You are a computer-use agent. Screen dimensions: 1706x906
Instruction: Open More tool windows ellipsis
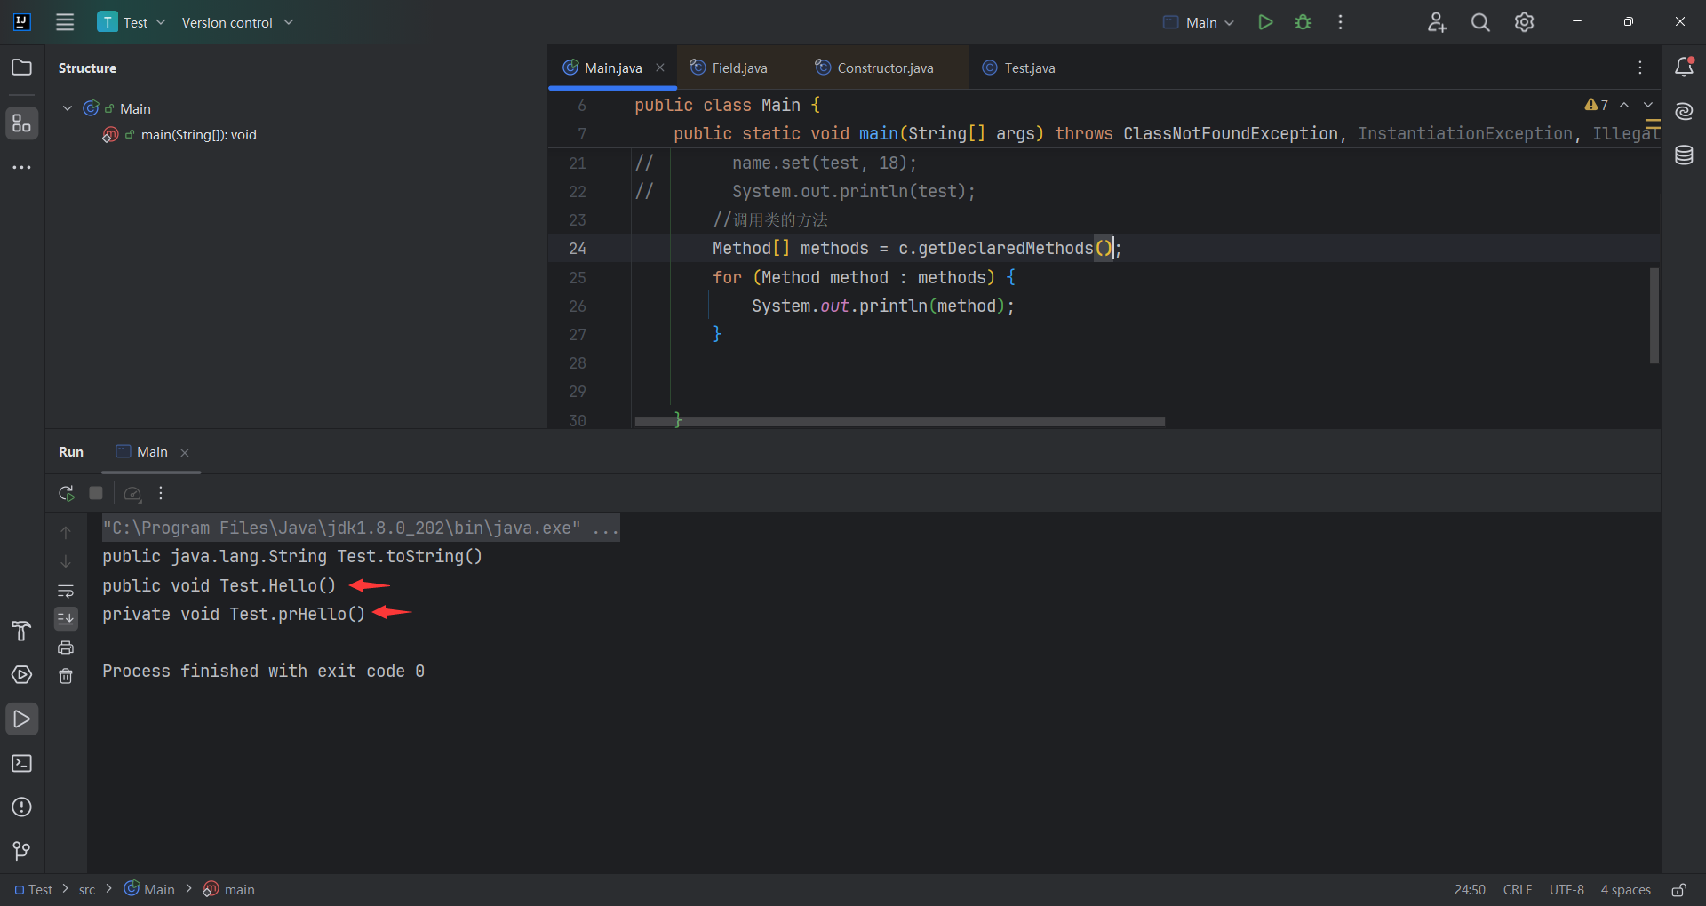pyautogui.click(x=21, y=167)
